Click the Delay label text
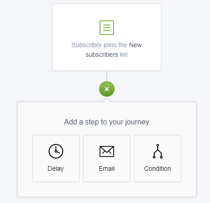Screen dimensions: 210x203 [56, 168]
